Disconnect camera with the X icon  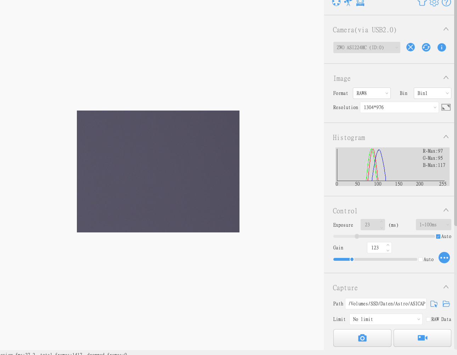pyautogui.click(x=411, y=47)
